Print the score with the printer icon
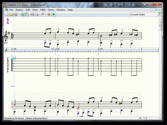The height and width of the screenshot is (125, 167). [33, 14]
